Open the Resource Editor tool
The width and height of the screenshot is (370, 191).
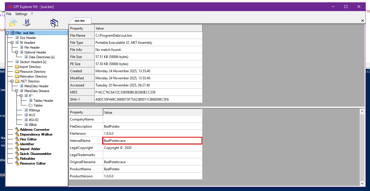pos(33,163)
